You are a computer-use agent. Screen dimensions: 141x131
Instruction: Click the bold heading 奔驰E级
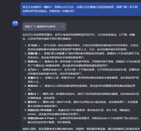[33, 54]
